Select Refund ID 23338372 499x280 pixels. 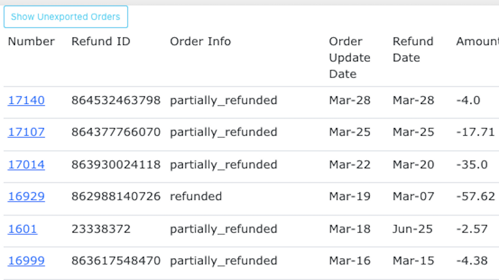[x=101, y=229]
